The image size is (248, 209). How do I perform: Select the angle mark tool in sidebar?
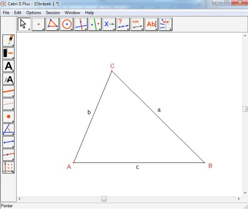coord(9,129)
